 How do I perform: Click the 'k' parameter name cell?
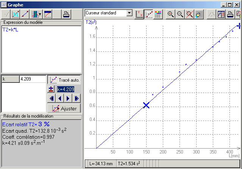coord(11,79)
